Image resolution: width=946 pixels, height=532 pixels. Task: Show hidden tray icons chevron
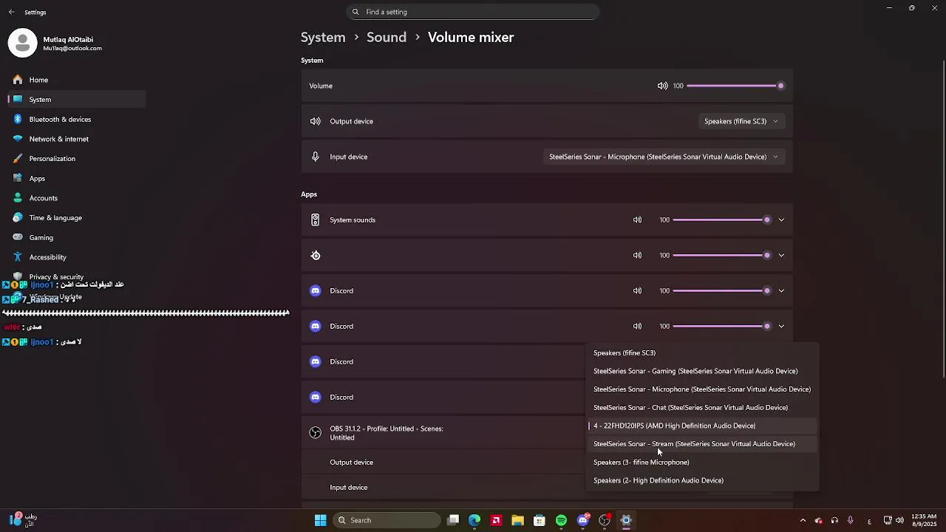pos(803,520)
